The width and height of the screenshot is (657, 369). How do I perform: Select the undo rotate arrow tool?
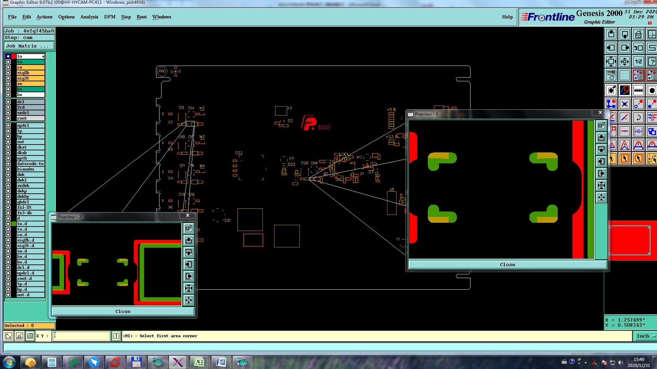tap(638, 118)
